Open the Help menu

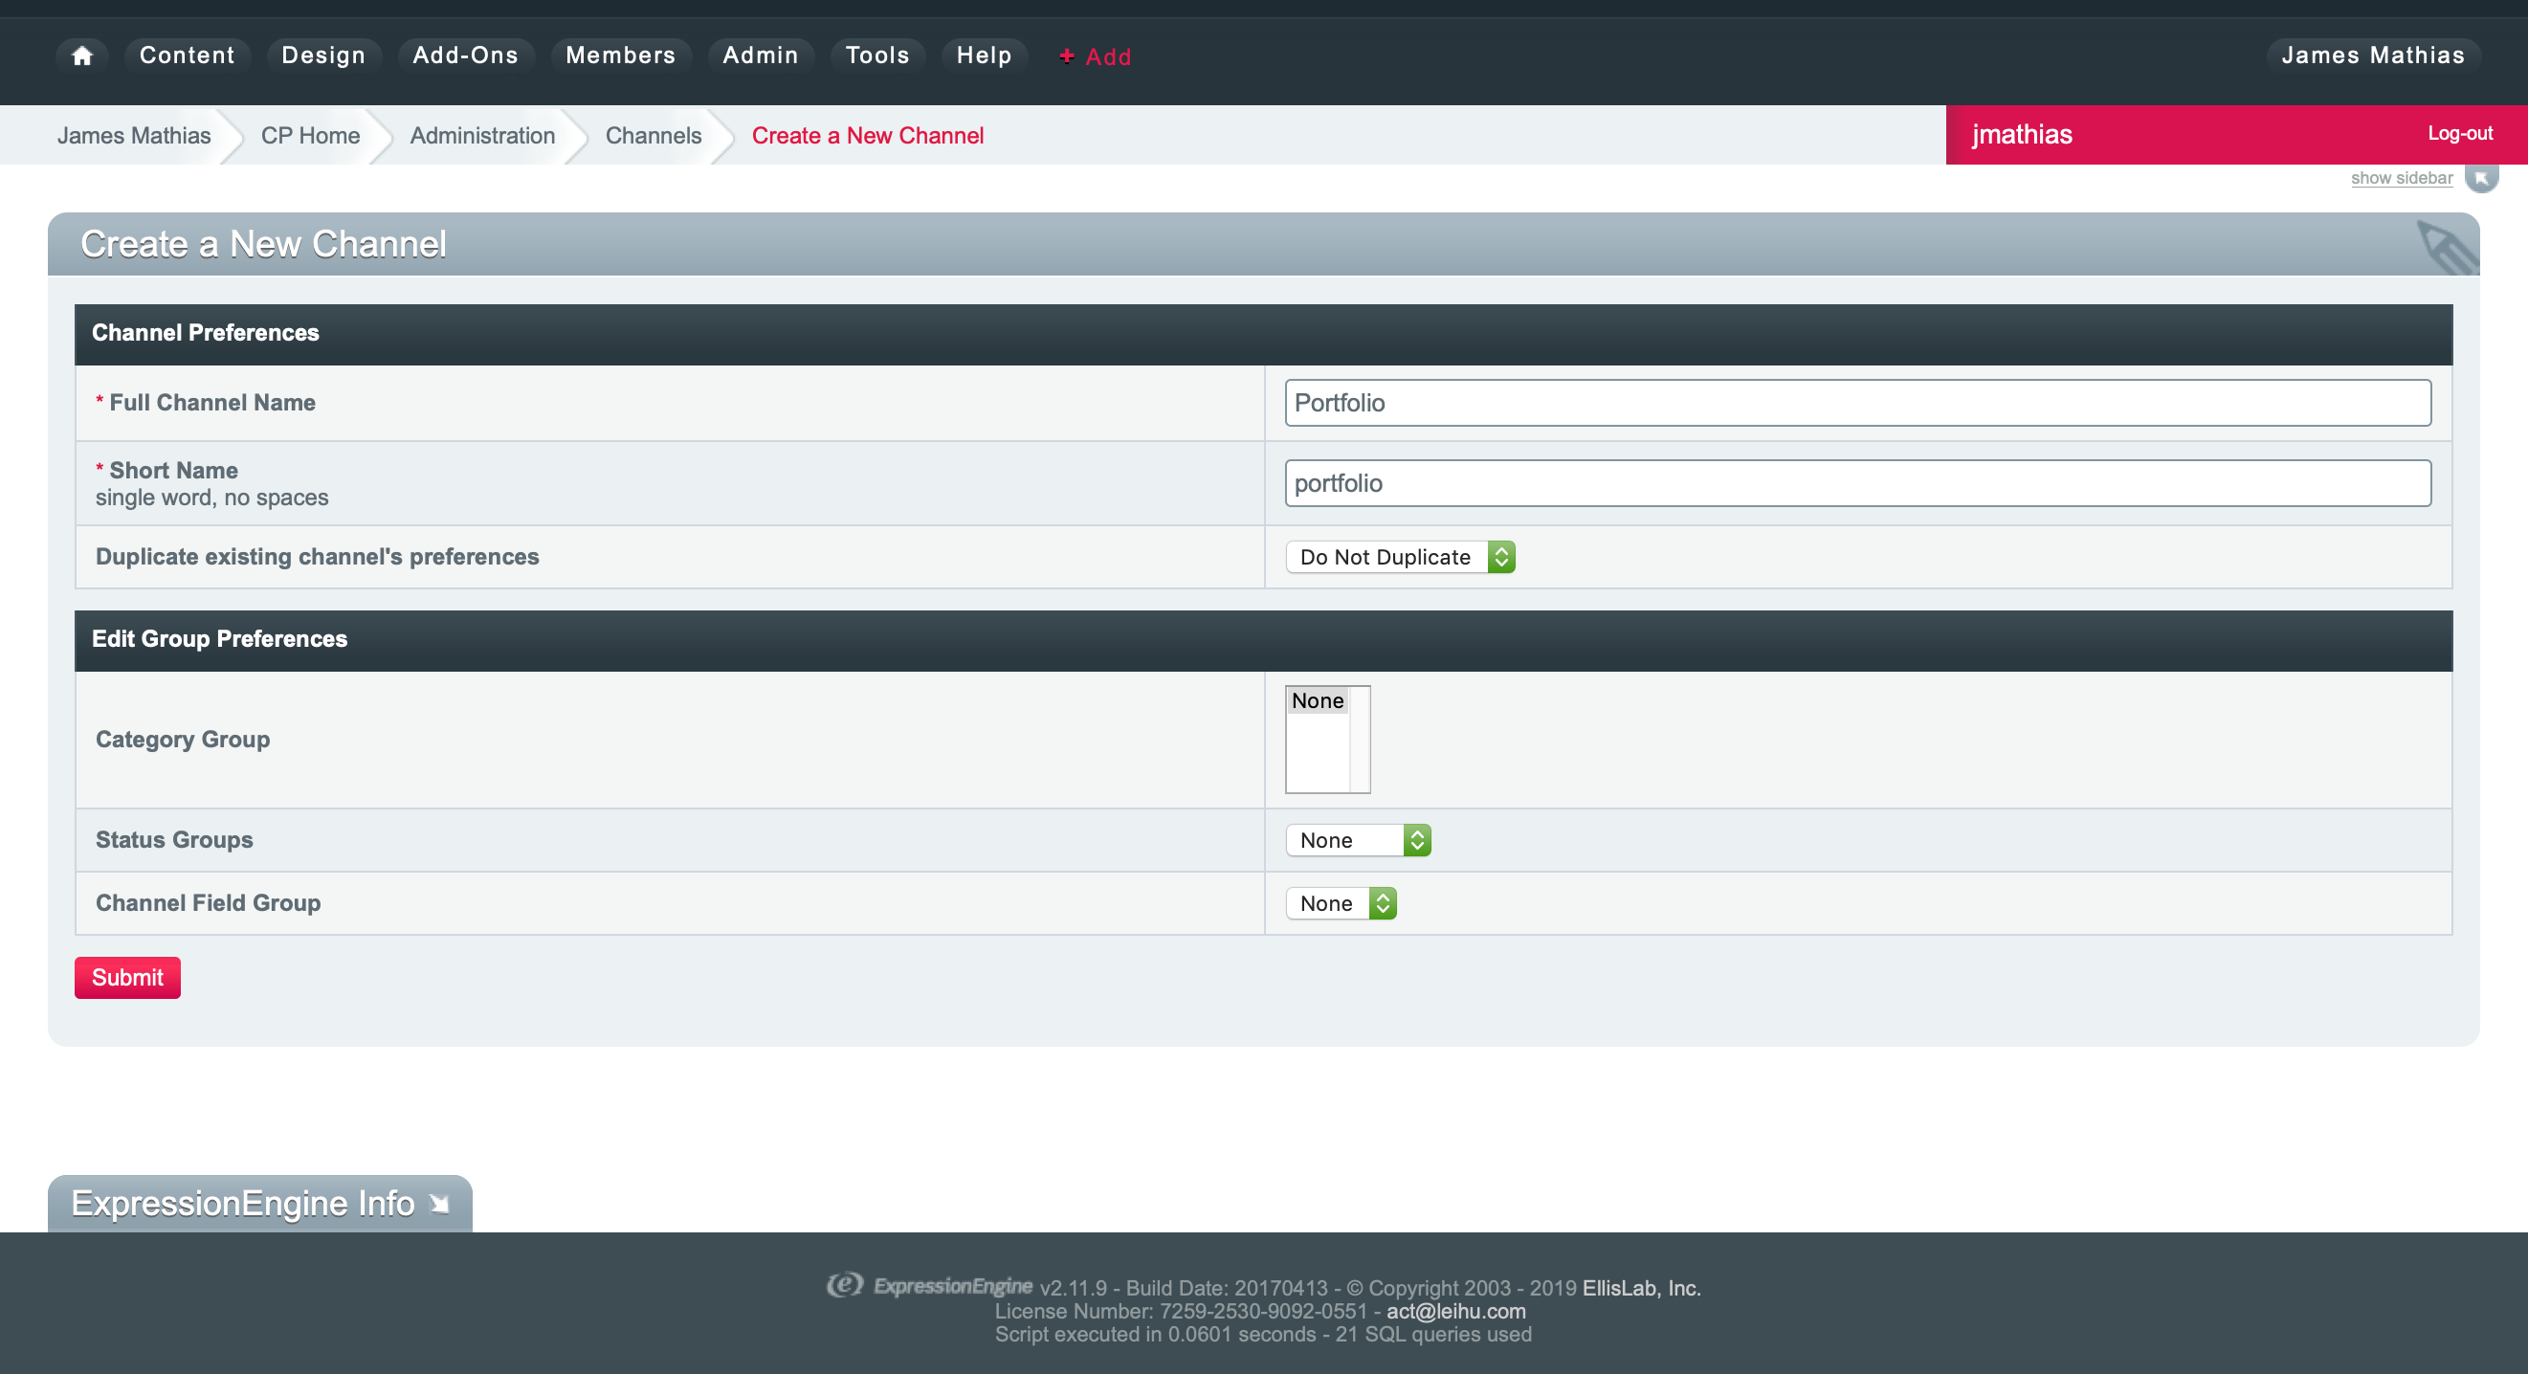point(984,55)
